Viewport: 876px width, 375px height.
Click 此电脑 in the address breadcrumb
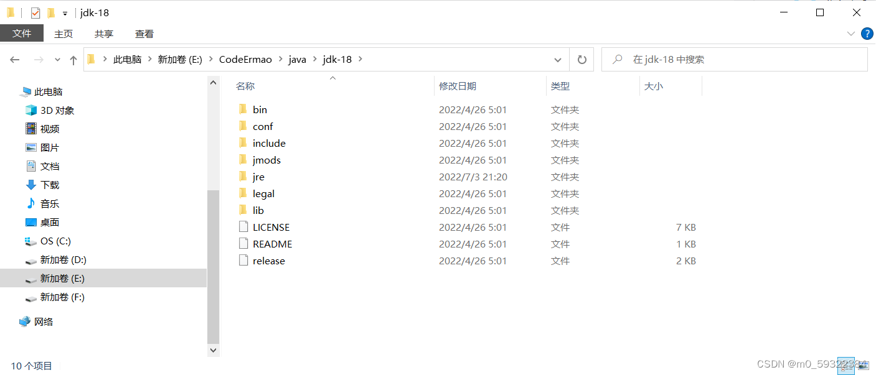pyautogui.click(x=128, y=59)
